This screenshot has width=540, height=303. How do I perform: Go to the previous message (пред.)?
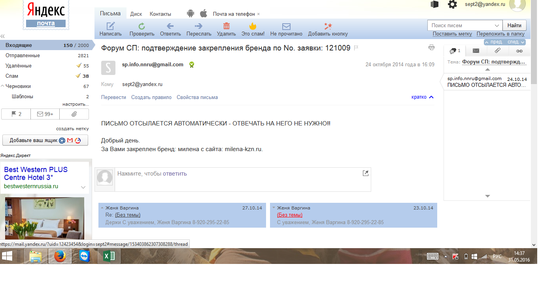(x=495, y=42)
